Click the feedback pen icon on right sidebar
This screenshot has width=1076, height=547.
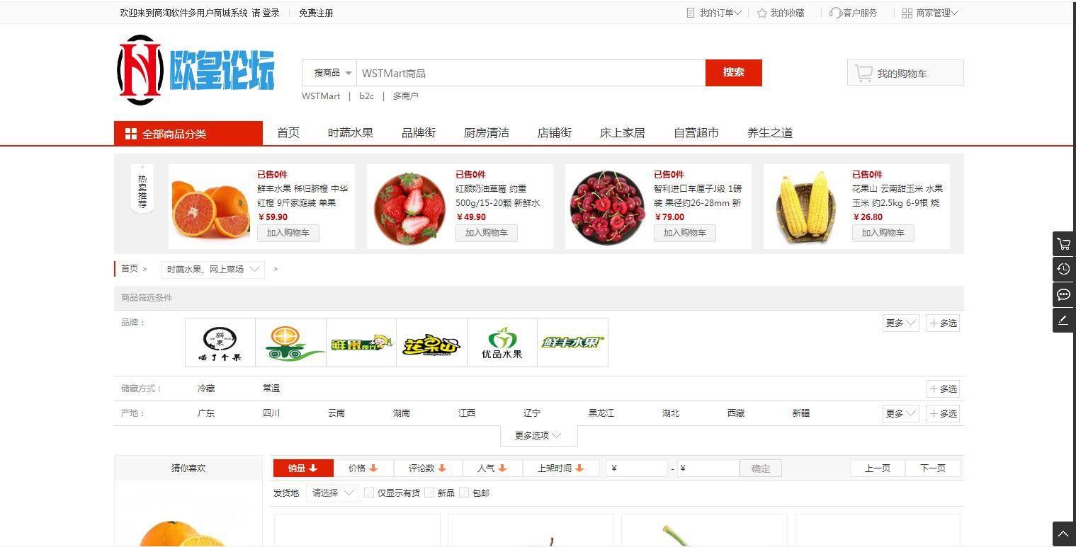pyautogui.click(x=1063, y=320)
